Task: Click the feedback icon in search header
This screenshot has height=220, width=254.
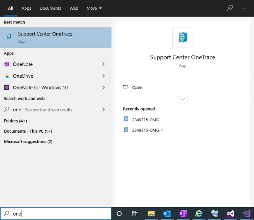Action: 230,8
